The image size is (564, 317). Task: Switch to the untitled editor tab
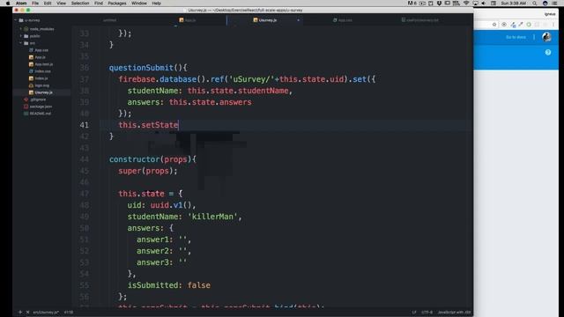(x=109, y=20)
